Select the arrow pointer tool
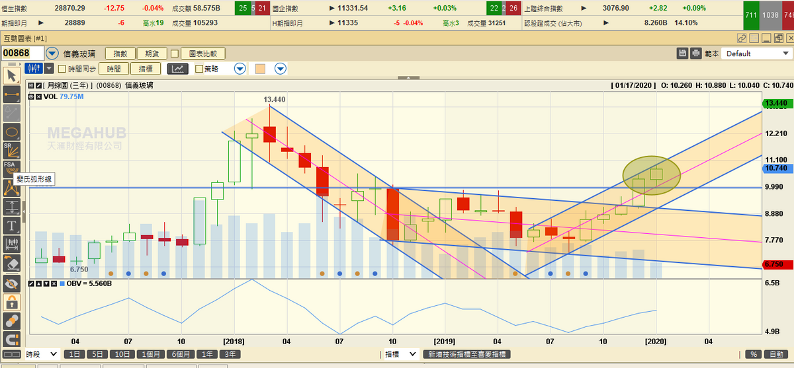The image size is (794, 368). (11, 75)
